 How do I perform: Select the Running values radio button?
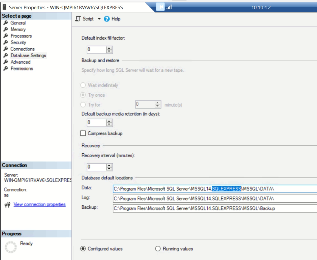[158, 248]
